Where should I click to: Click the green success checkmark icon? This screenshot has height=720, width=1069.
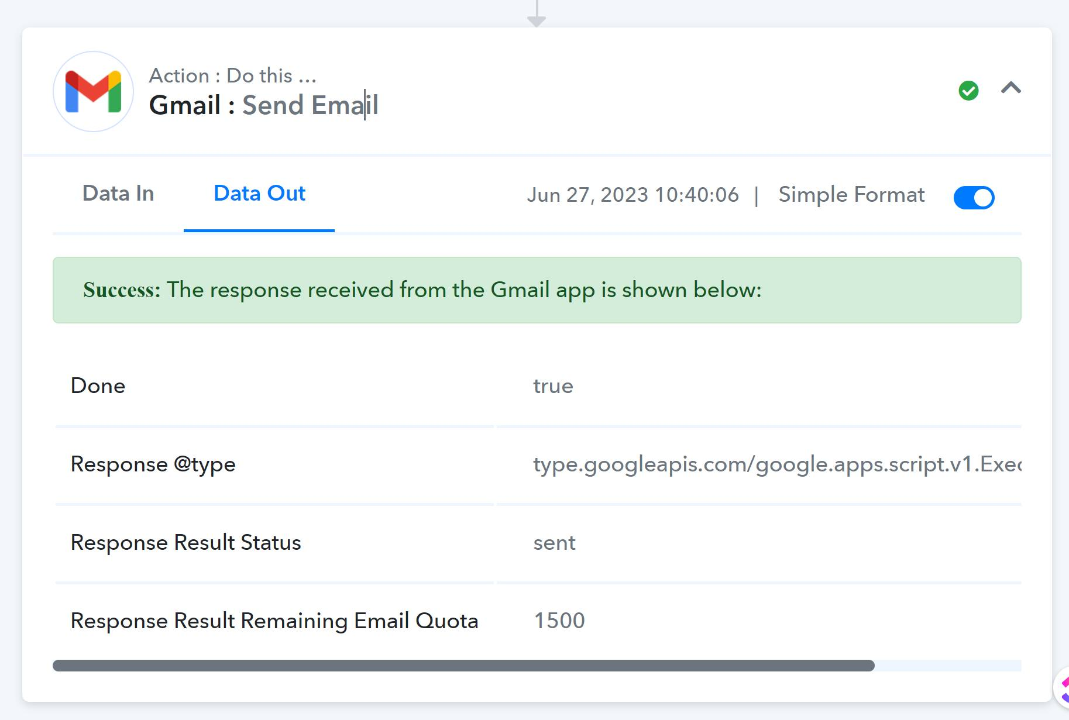pos(968,91)
